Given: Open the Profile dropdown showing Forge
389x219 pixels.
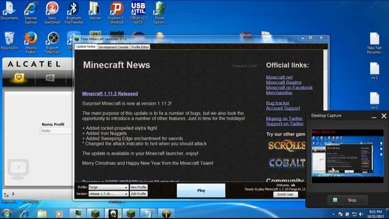Looking at the screenshot, I should click(108, 187).
